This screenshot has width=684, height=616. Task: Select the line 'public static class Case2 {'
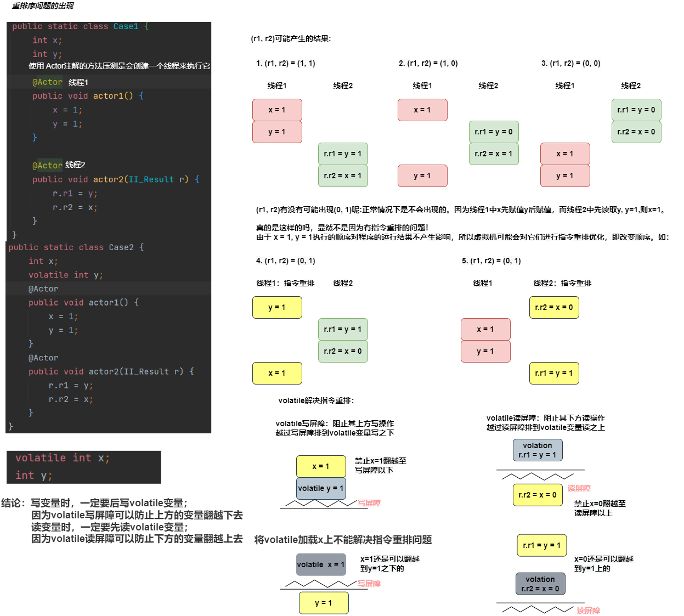pos(76,247)
